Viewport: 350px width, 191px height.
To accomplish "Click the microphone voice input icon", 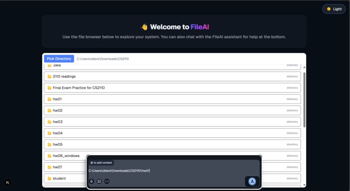I will (x=92, y=181).
